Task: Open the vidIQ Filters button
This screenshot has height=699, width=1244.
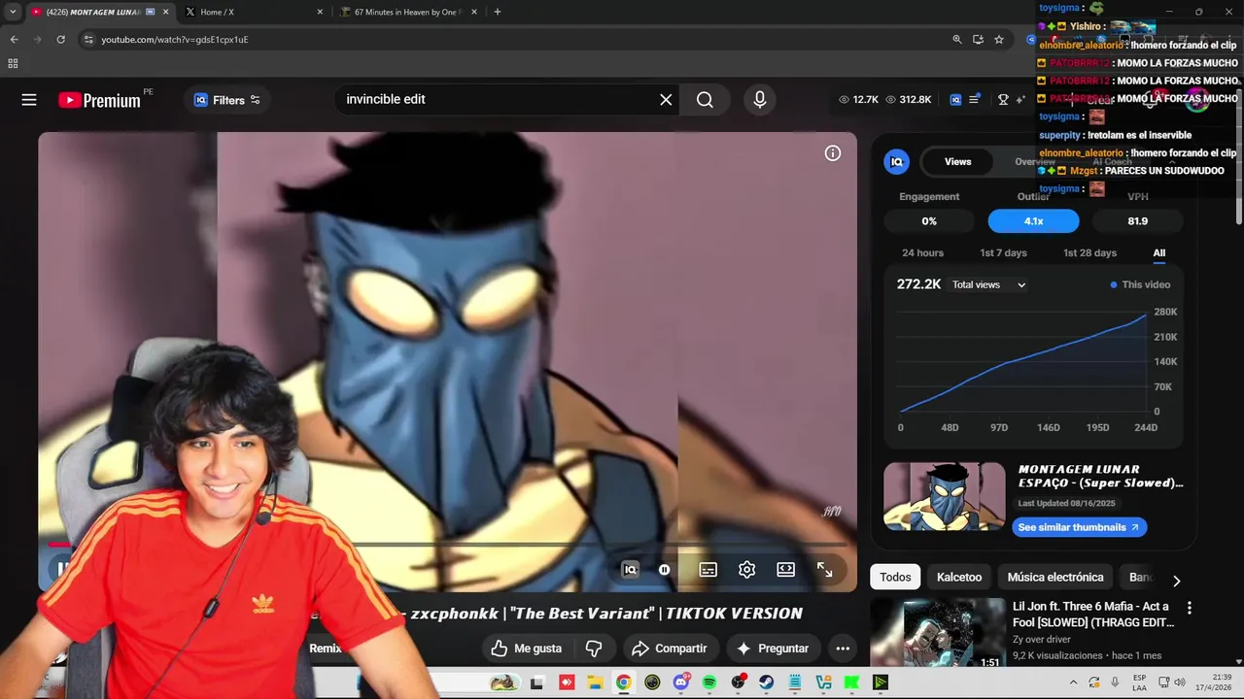Action: [x=227, y=100]
